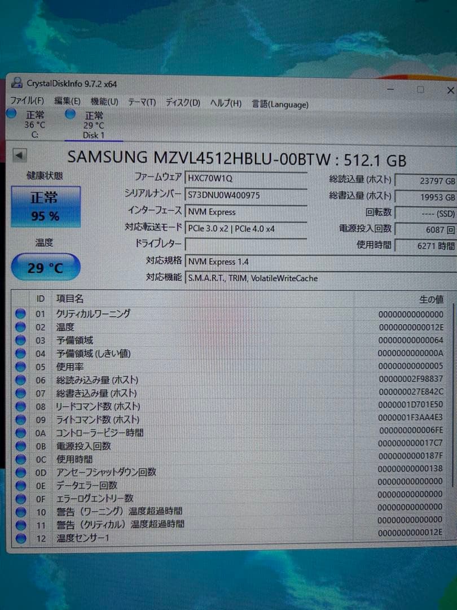The width and height of the screenshot is (457, 610).
Task: Click status icon for 温度センサー1 row
Action: point(21,538)
